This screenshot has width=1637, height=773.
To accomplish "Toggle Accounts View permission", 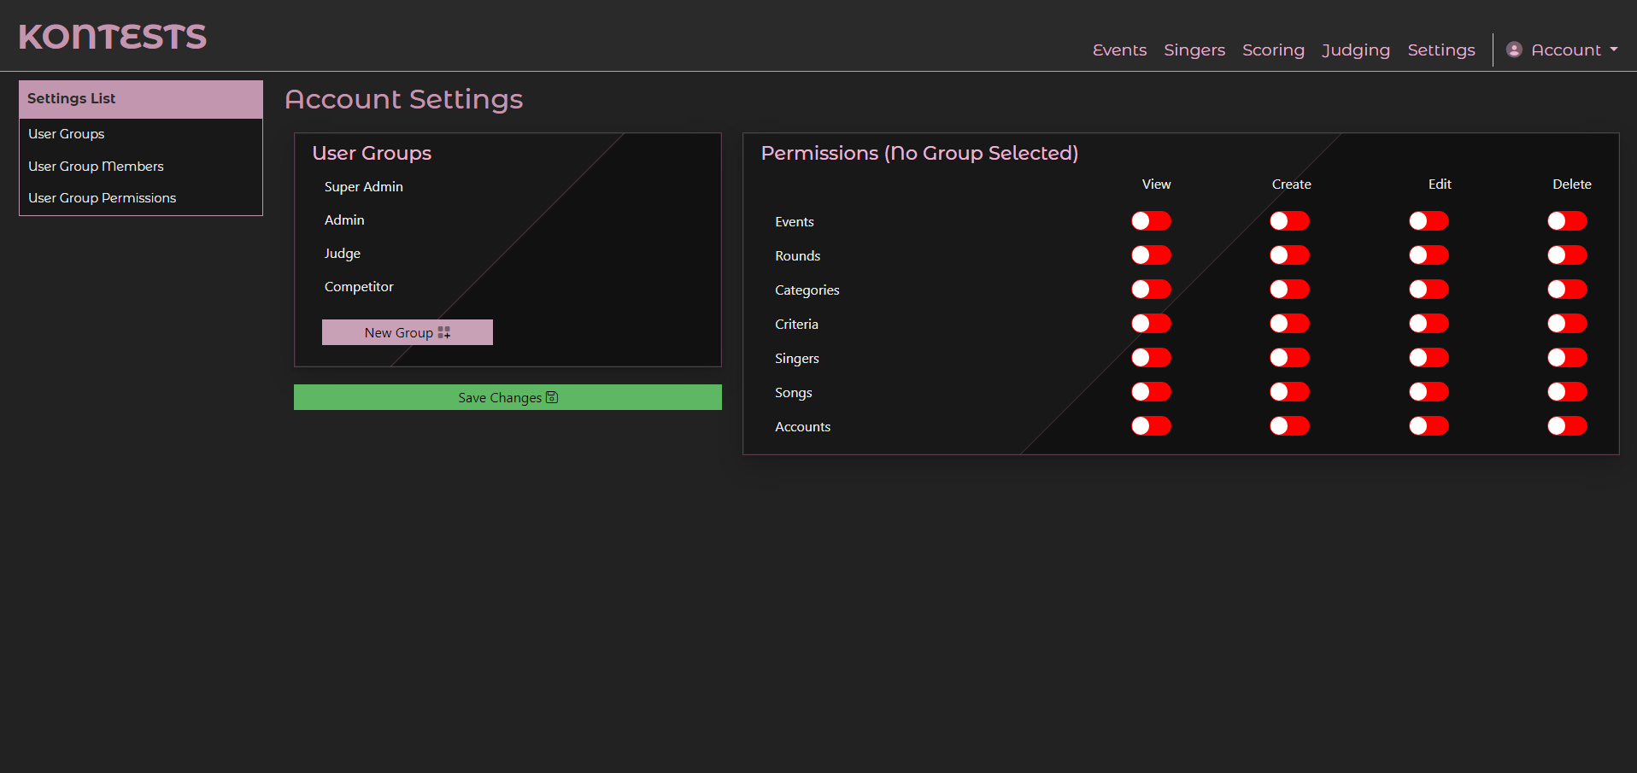I will click(x=1151, y=426).
